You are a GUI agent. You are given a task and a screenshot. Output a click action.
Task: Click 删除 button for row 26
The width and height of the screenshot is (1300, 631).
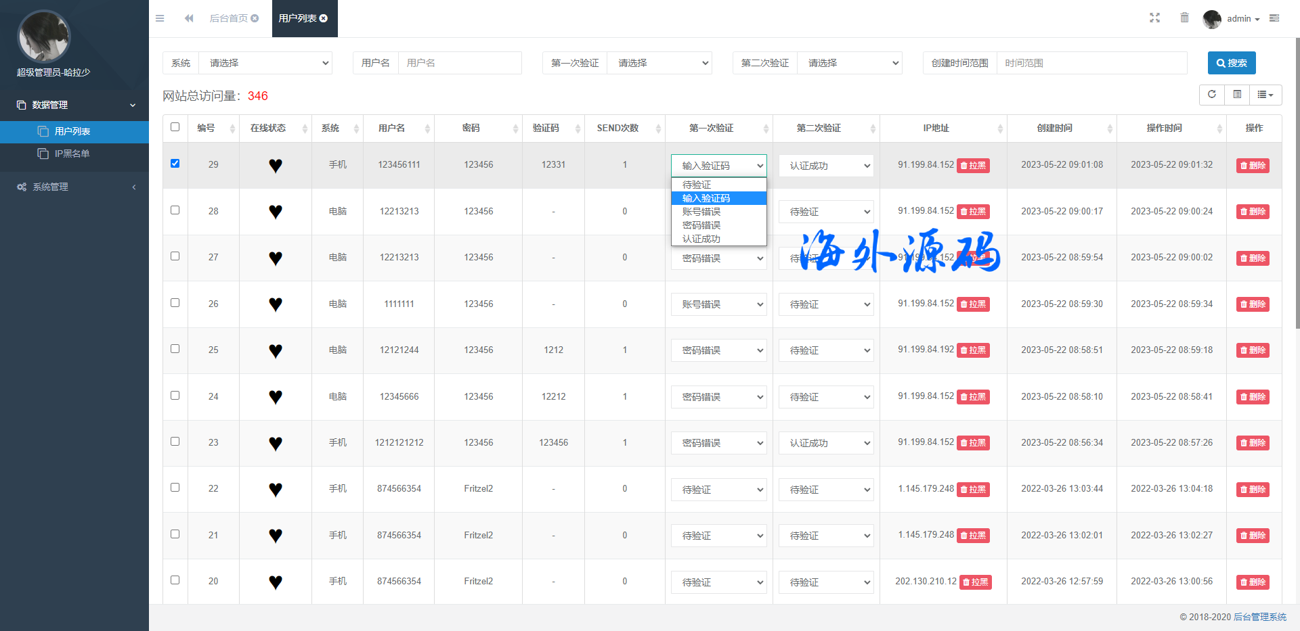point(1252,304)
